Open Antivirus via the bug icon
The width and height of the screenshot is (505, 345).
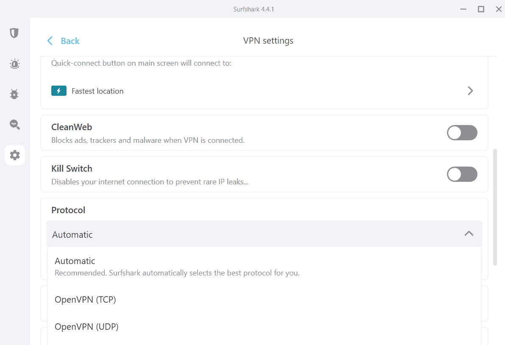[x=14, y=94]
